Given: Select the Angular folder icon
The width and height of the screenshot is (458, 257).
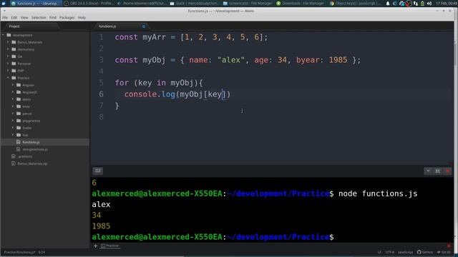Looking at the screenshot, I should click(19, 85).
